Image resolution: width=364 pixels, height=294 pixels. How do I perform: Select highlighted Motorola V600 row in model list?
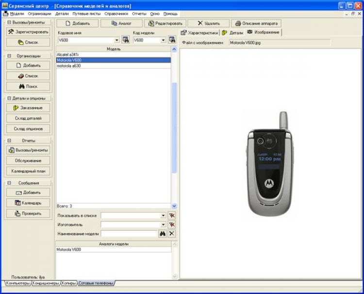(114, 60)
